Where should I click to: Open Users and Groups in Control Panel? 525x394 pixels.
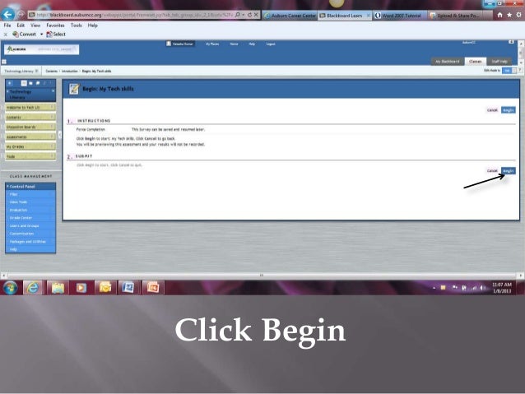tap(24, 225)
